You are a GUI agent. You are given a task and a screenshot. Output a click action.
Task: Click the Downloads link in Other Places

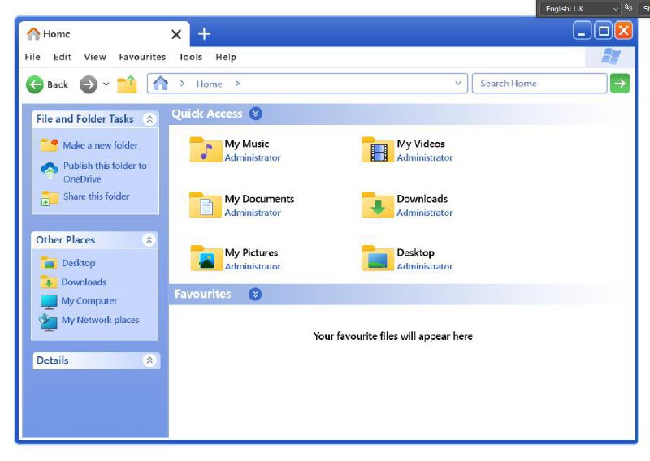(84, 282)
